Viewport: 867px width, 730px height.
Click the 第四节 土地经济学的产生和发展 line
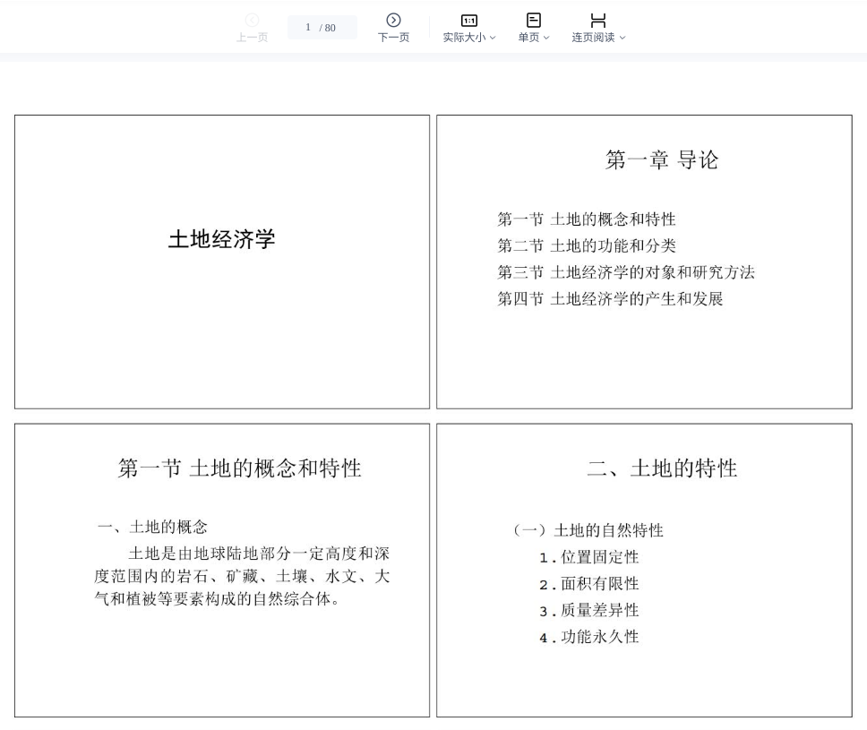click(x=610, y=299)
